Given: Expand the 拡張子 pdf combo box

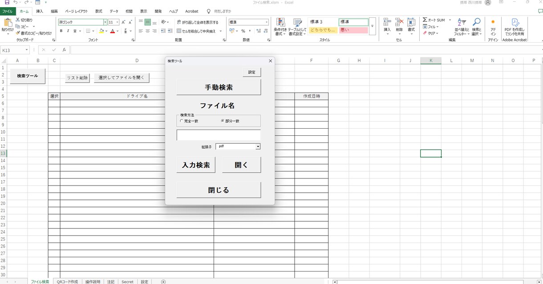Looking at the screenshot, I should point(258,146).
